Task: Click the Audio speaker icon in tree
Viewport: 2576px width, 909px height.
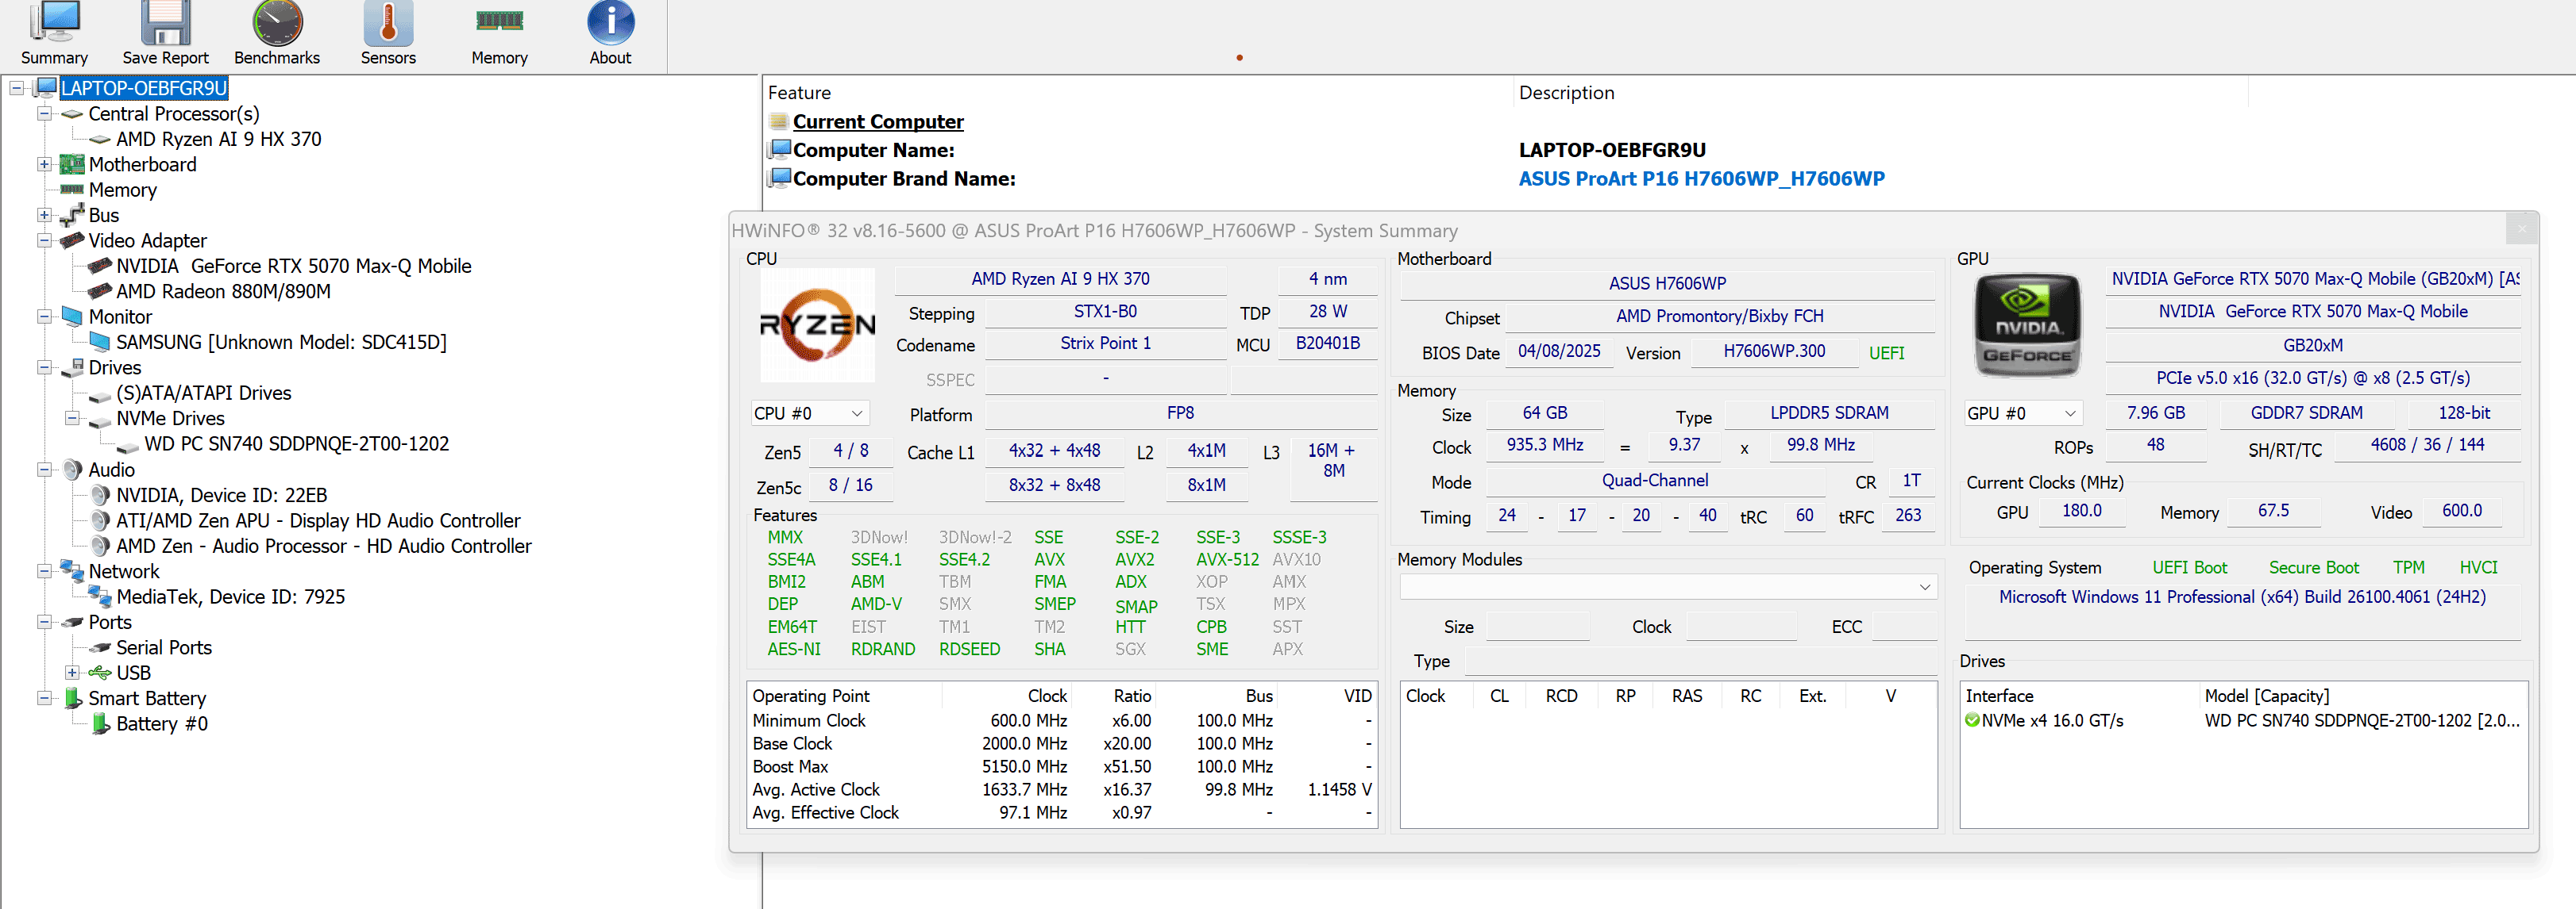Action: (x=72, y=470)
